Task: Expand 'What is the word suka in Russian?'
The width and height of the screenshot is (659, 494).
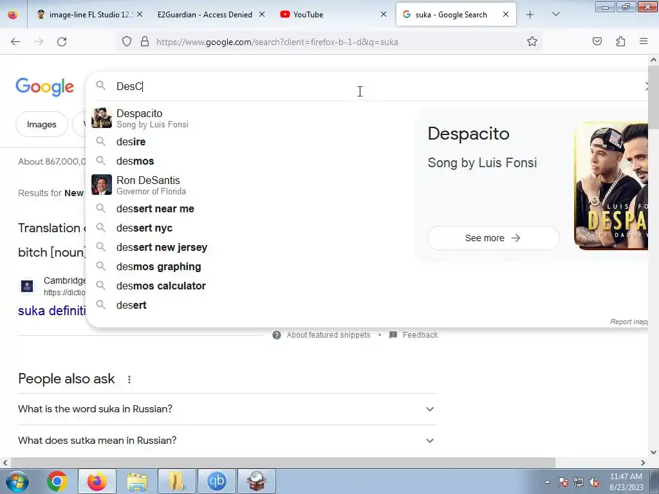Action: [x=228, y=409]
